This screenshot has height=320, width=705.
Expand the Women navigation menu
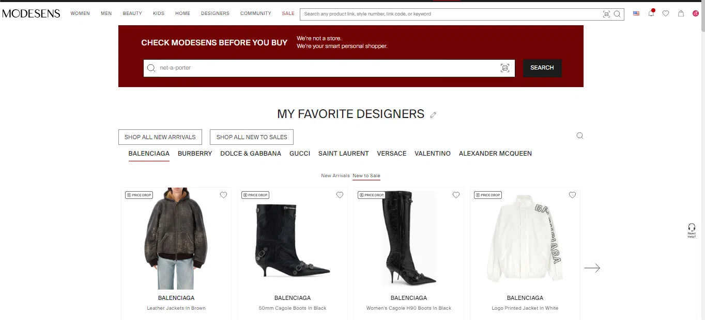tap(80, 13)
